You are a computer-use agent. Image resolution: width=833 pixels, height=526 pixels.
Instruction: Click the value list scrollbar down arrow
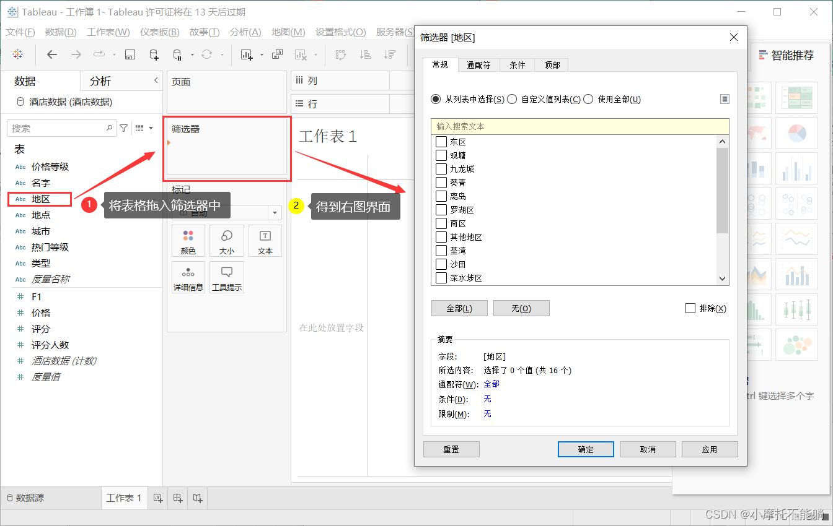pos(723,278)
